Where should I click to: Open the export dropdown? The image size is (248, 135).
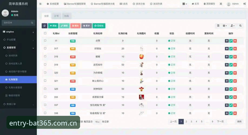233,26
